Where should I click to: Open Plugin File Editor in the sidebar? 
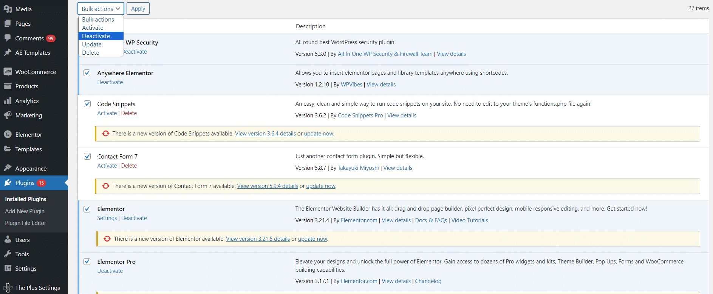26,223
